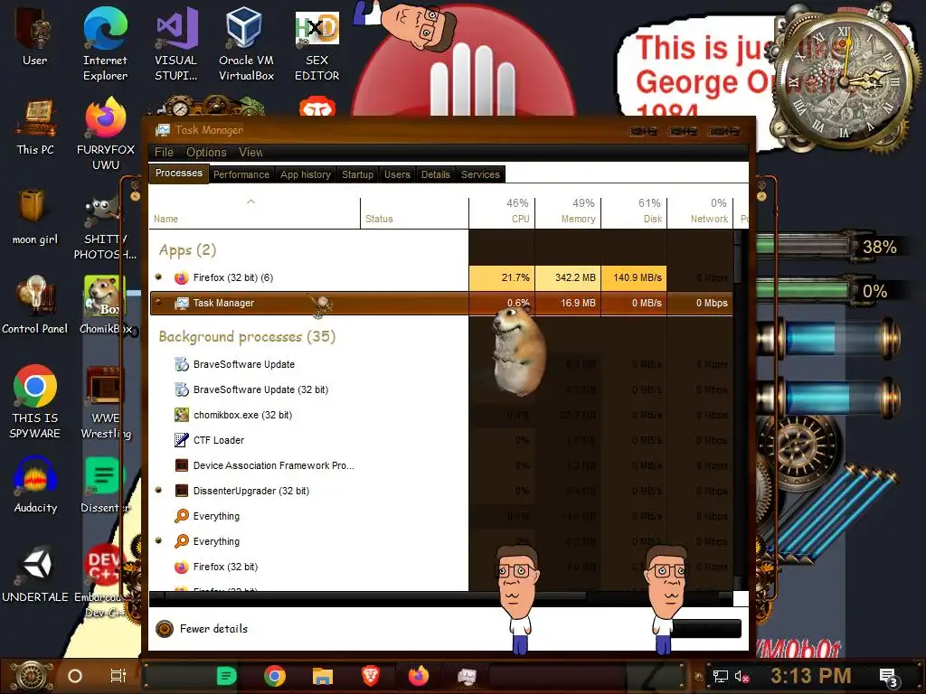This screenshot has width=926, height=694.
Task: Switch to the Users tab
Action: pos(397,174)
